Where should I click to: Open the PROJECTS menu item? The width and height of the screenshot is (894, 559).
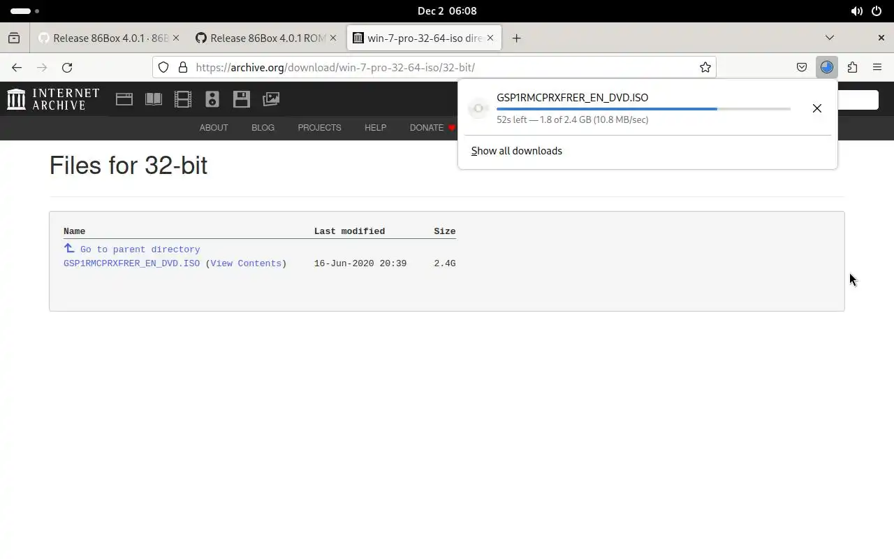(x=319, y=128)
